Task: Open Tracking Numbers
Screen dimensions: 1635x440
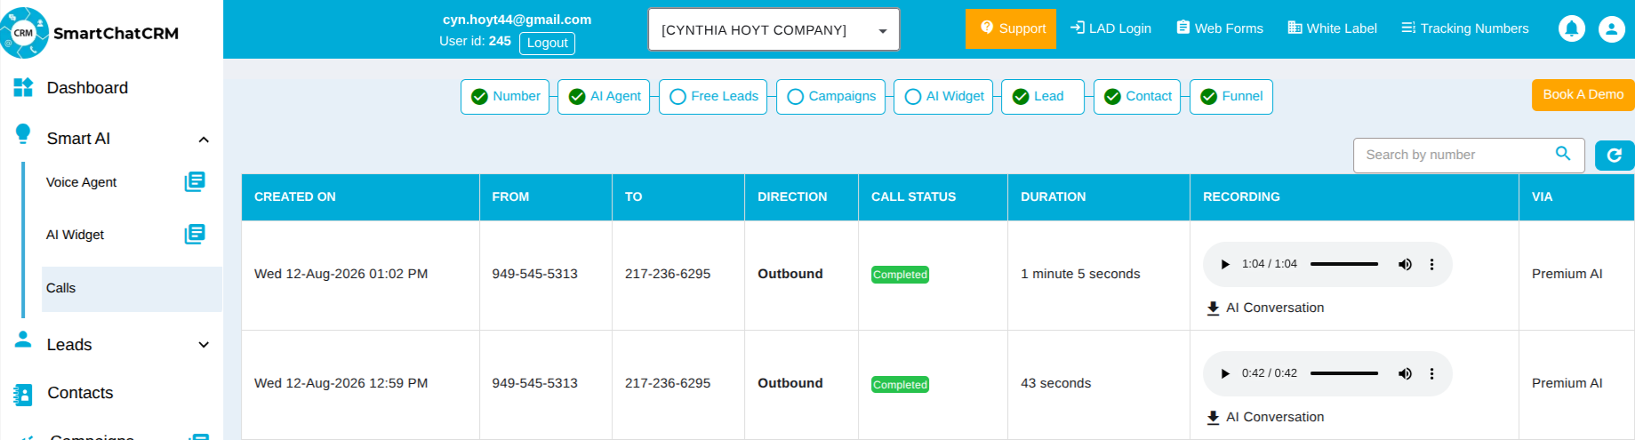Action: click(x=1465, y=28)
